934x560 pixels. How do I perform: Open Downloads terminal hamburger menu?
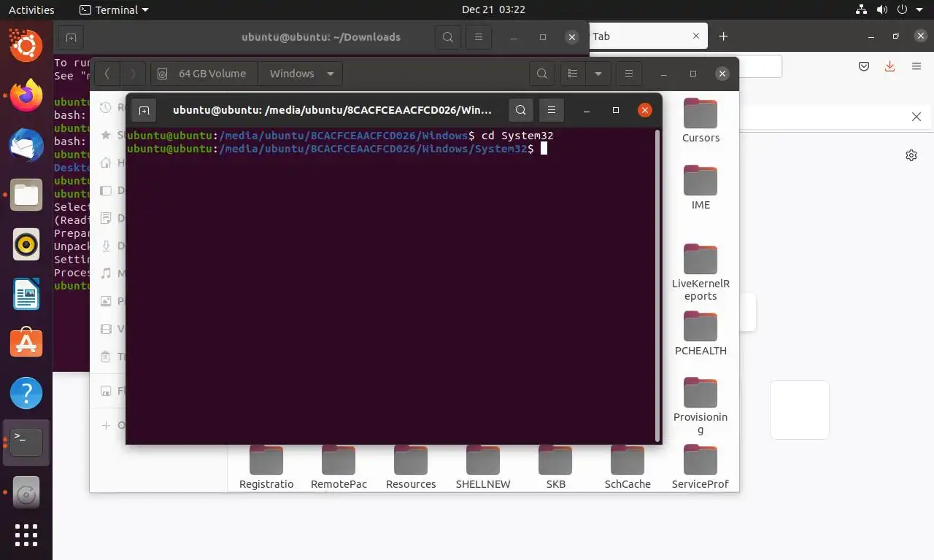coord(478,36)
